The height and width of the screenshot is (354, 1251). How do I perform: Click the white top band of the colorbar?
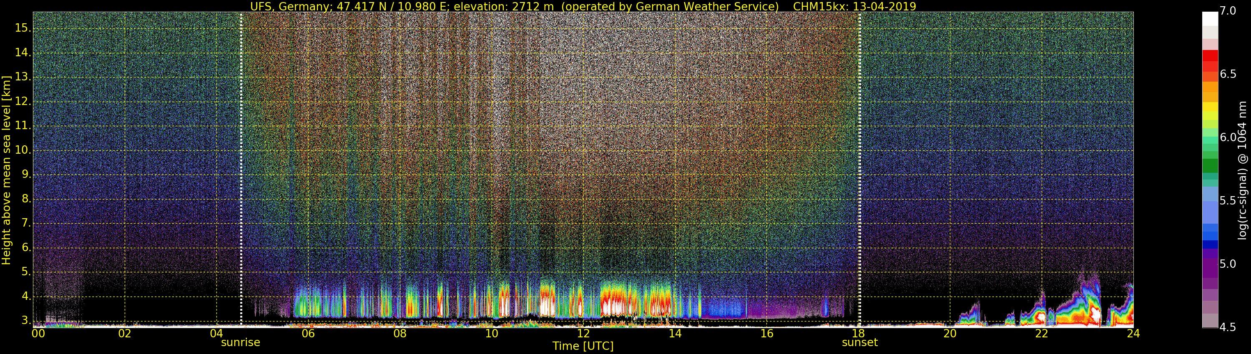[1210, 18]
